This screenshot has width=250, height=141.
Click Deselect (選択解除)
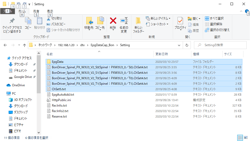[214, 24]
